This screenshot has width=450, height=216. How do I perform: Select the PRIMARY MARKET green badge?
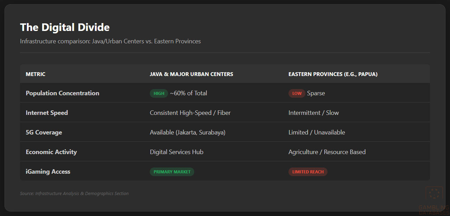pos(172,172)
